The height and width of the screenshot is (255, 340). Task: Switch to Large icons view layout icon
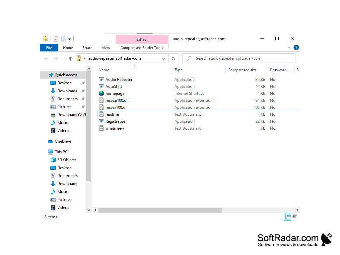(x=295, y=217)
